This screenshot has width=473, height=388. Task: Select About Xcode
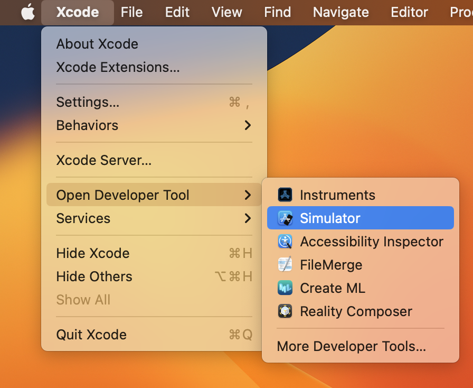pos(97,44)
